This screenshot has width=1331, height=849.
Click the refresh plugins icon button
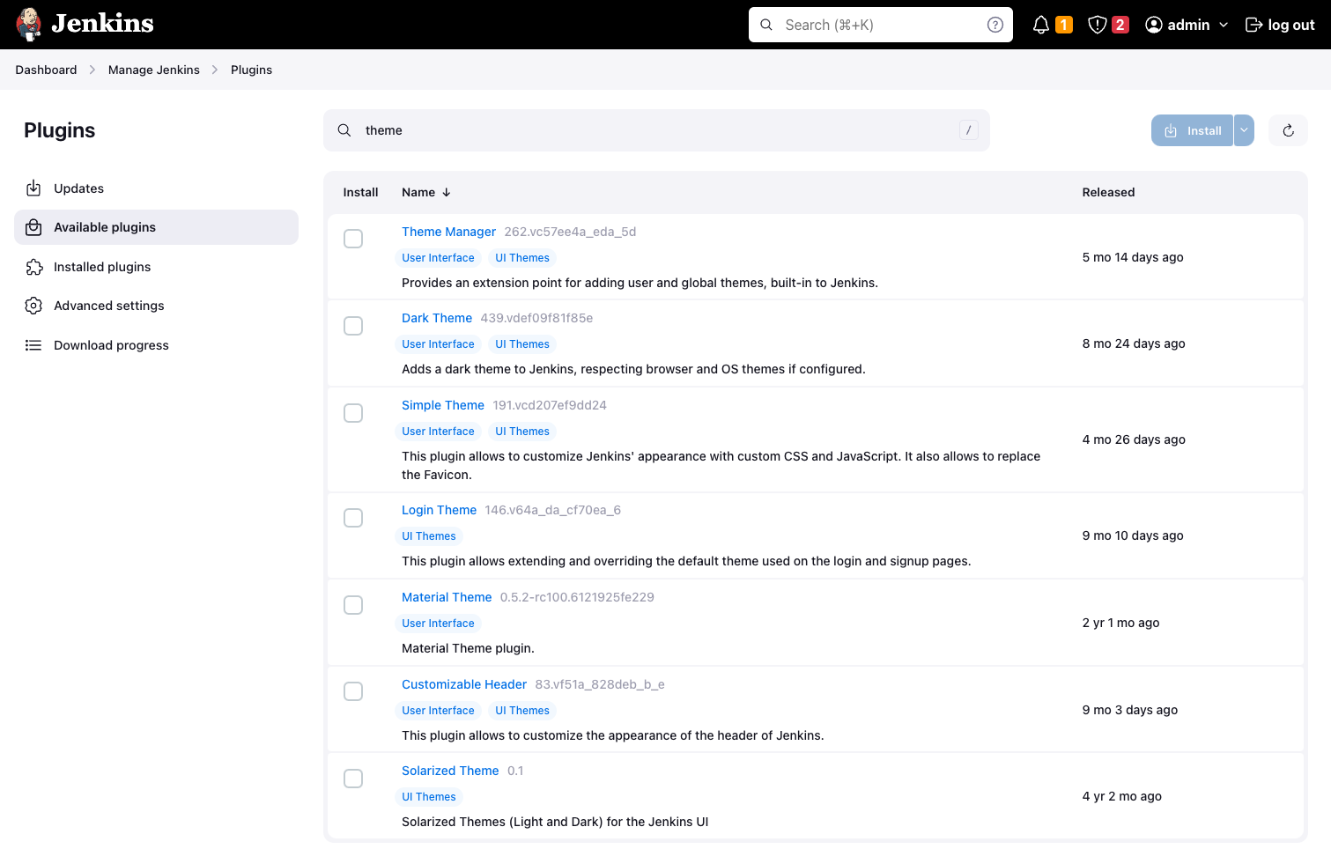[1288, 130]
